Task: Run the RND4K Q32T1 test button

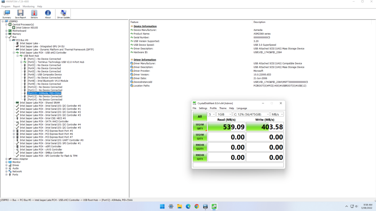Action: click(x=200, y=147)
